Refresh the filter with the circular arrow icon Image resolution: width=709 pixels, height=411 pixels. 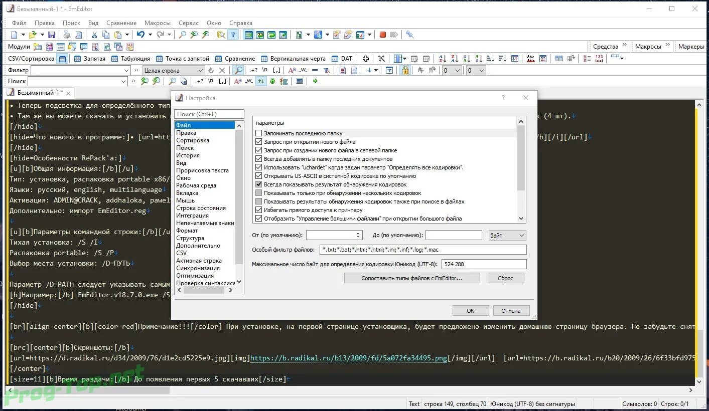click(211, 71)
